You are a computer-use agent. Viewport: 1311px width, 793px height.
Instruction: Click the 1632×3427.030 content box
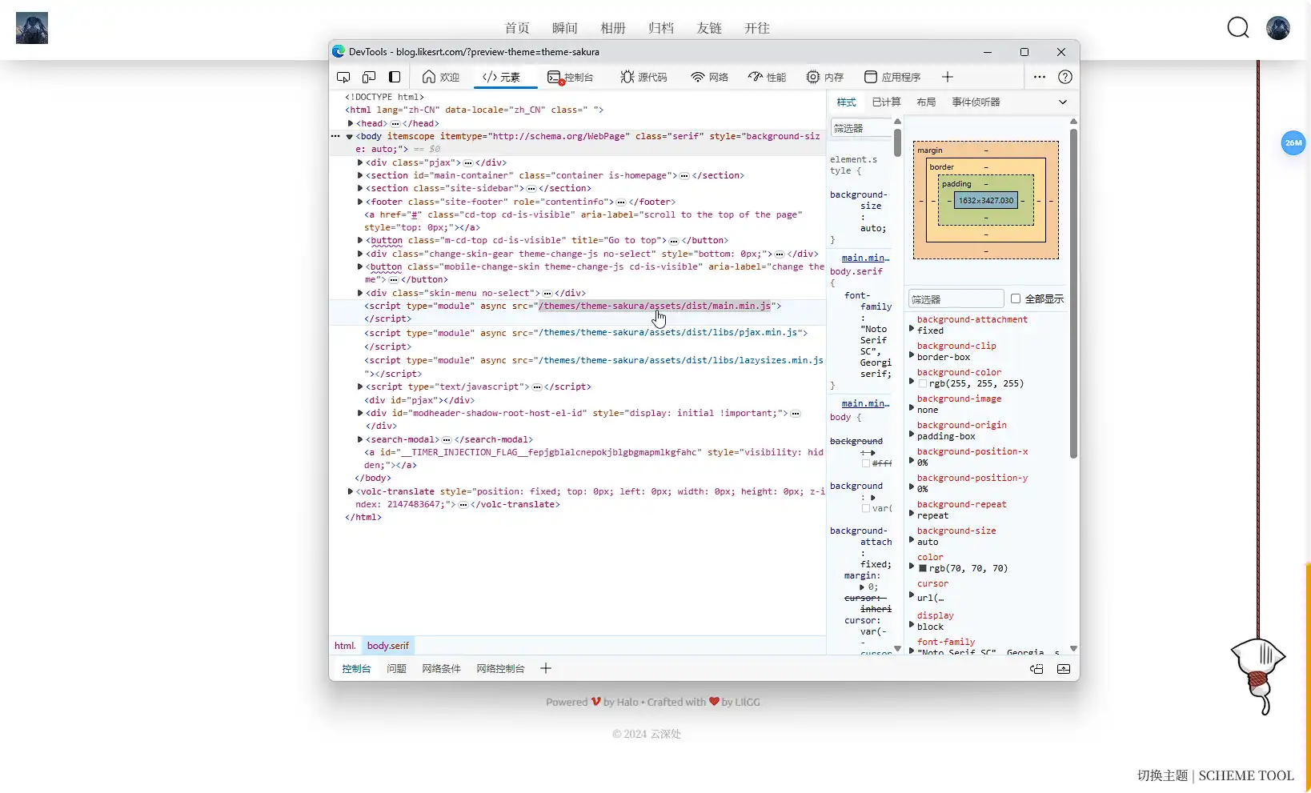[x=986, y=201]
